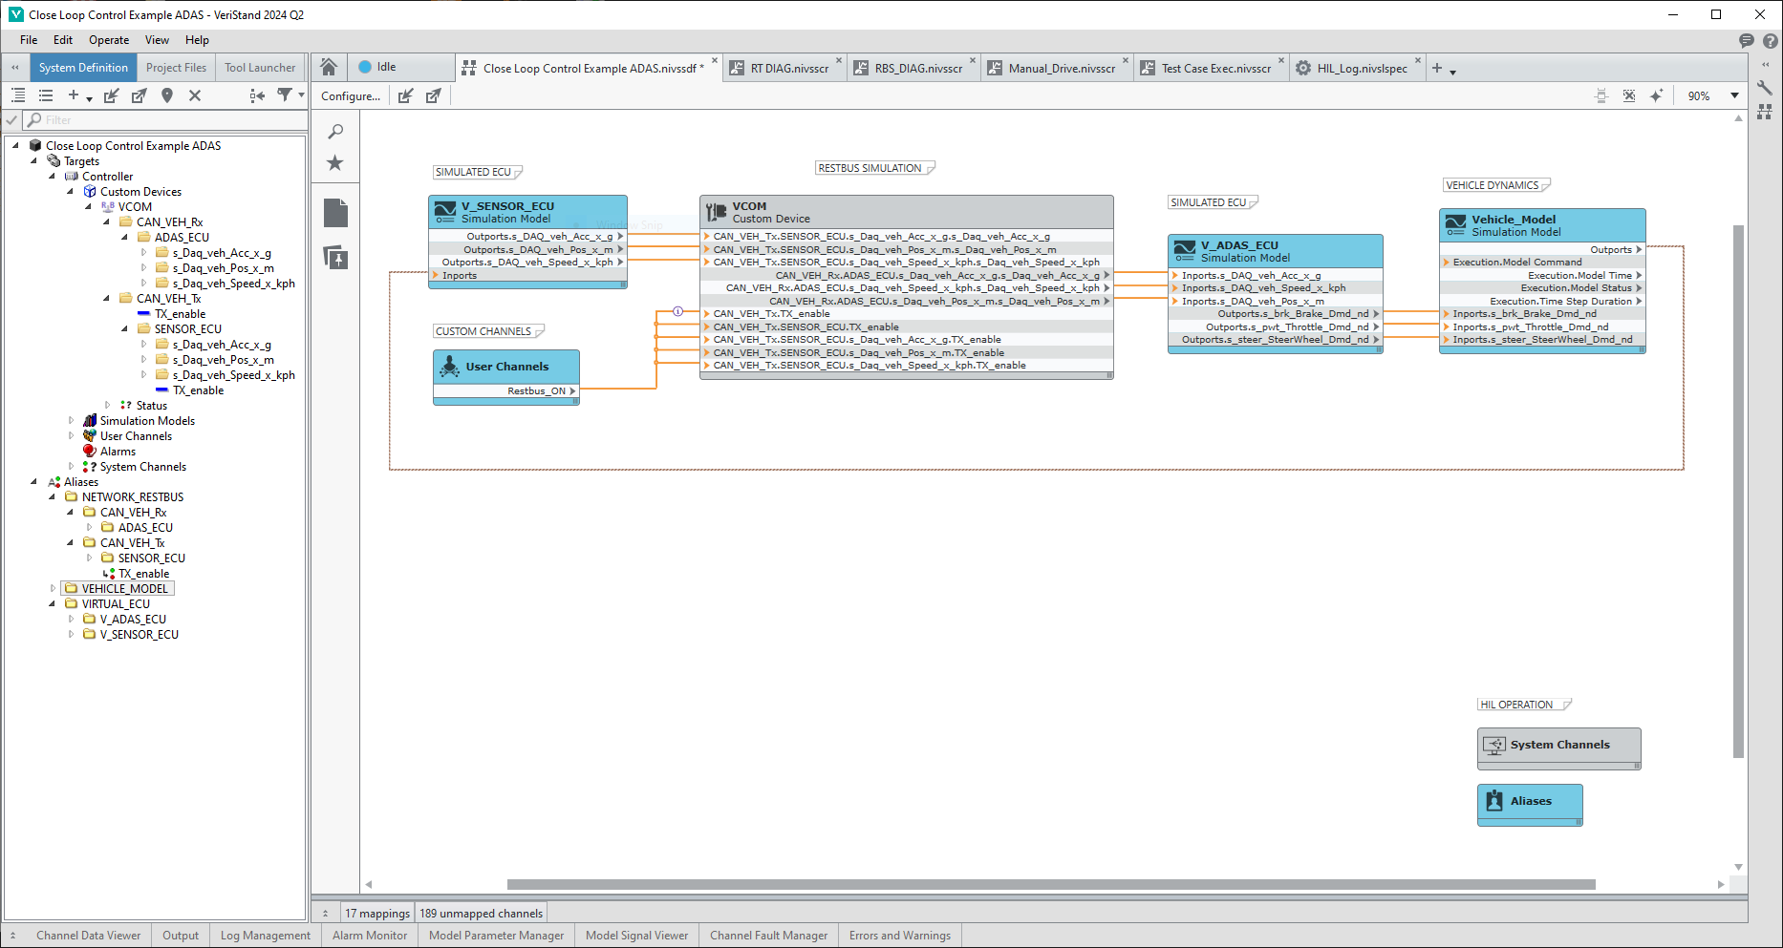Switch to the Project Files tab
Screen dimensions: 1783x948
(176, 68)
